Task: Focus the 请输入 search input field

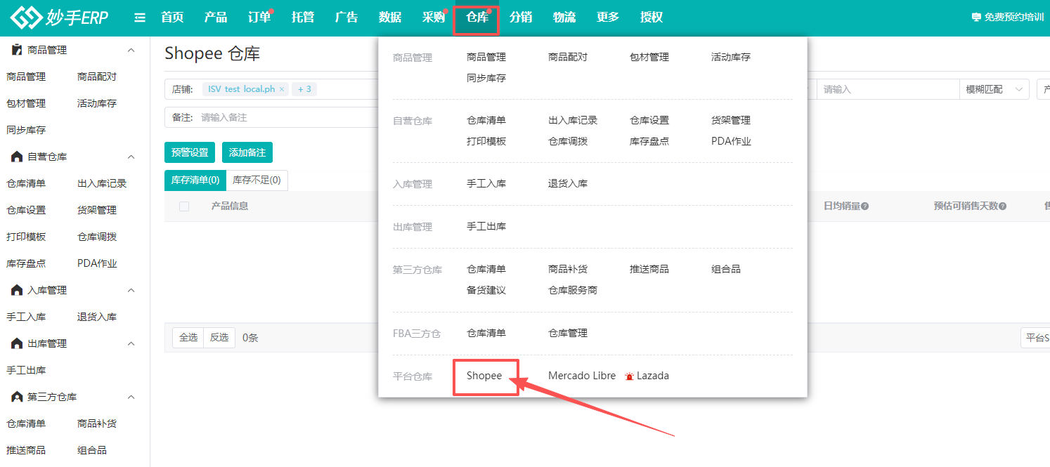Action: click(x=888, y=89)
